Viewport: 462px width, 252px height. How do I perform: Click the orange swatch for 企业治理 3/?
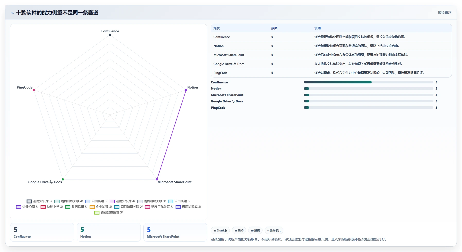tap(92, 207)
